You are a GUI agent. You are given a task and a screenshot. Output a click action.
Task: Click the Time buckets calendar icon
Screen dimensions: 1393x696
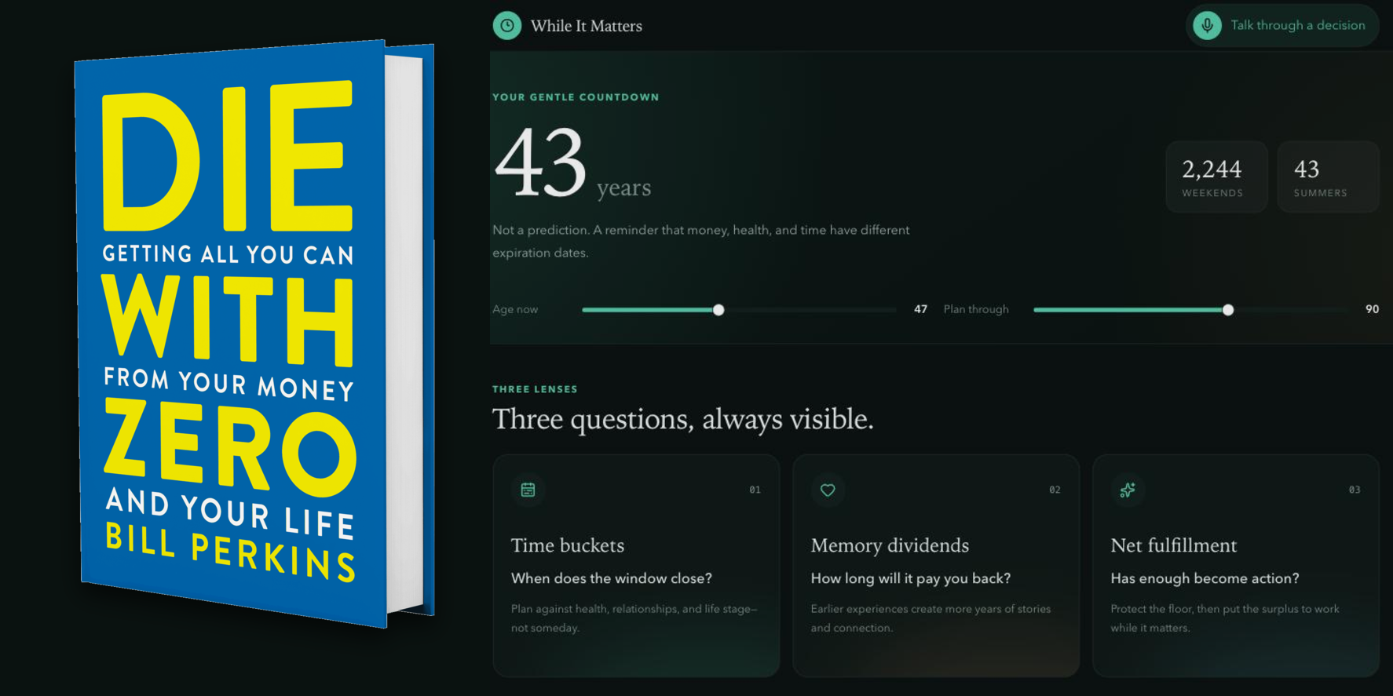coord(528,490)
